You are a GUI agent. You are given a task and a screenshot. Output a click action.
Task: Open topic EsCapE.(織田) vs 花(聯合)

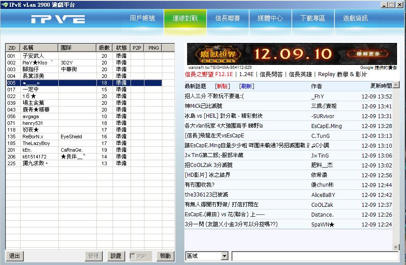pos(224,214)
